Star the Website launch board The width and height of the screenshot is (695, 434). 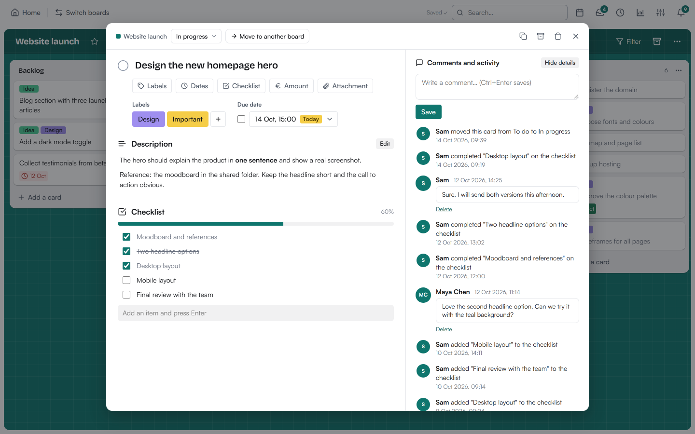pyautogui.click(x=95, y=41)
